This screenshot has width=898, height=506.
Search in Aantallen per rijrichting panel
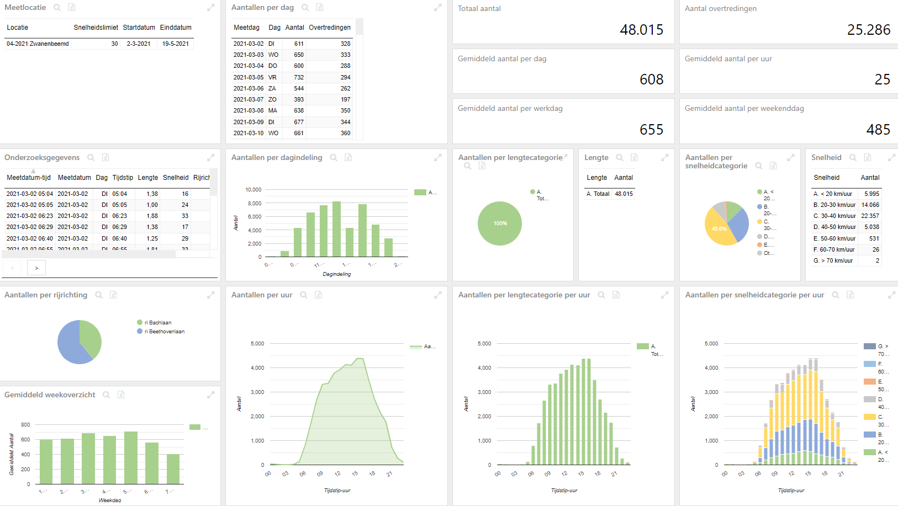click(99, 295)
